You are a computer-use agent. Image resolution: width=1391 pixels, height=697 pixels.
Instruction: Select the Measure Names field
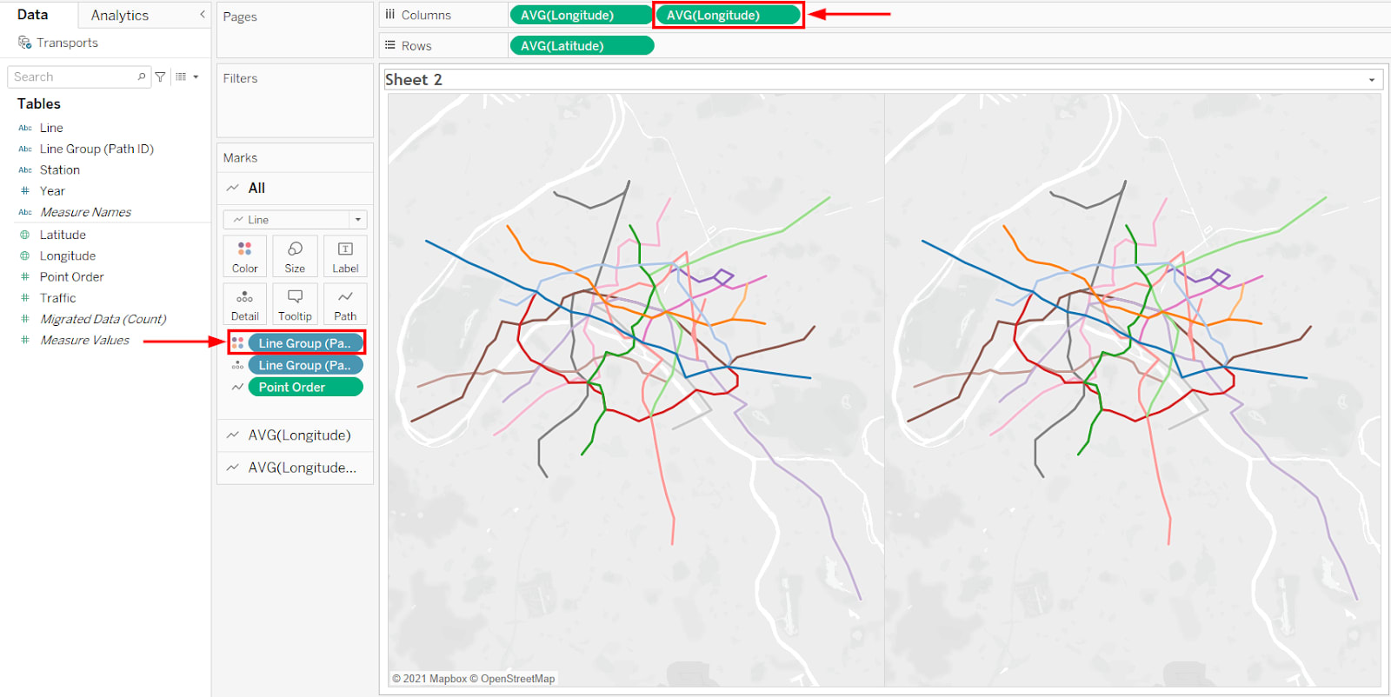[85, 212]
